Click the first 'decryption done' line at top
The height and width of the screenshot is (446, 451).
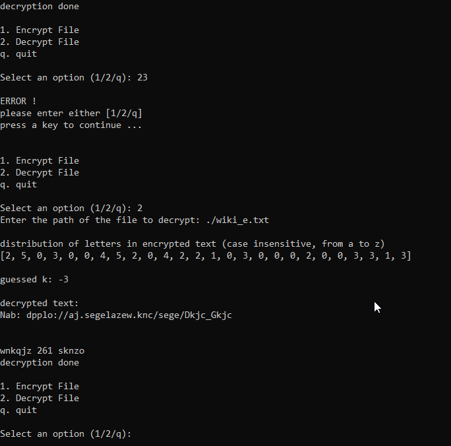coord(40,7)
